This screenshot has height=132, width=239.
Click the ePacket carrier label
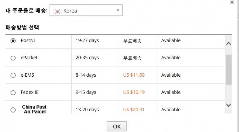(x=29, y=58)
